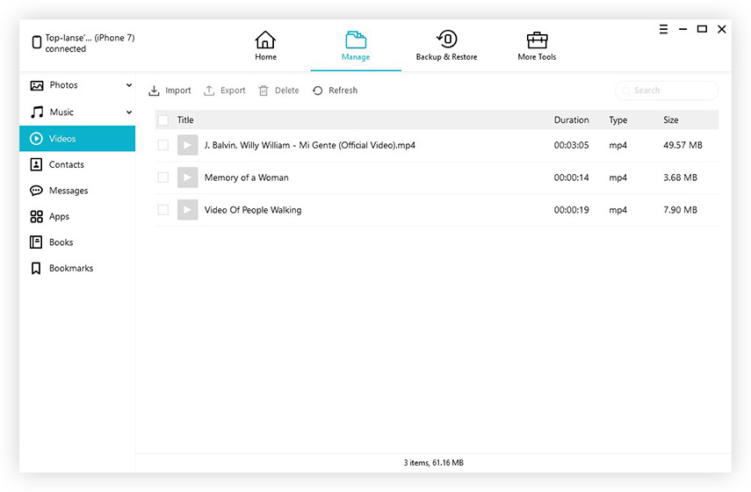Click the 00:03:05 duration value
This screenshot has height=492, width=751.
[572, 145]
